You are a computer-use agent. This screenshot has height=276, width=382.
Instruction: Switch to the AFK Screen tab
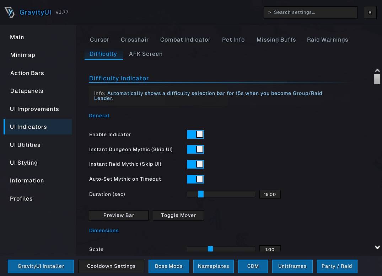(x=146, y=54)
